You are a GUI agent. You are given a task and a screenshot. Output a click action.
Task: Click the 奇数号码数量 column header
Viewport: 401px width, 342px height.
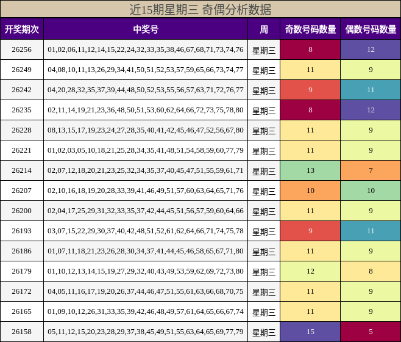[x=310, y=29]
